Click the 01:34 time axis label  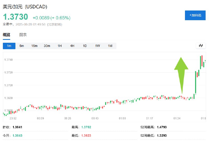[x=177, y=118]
